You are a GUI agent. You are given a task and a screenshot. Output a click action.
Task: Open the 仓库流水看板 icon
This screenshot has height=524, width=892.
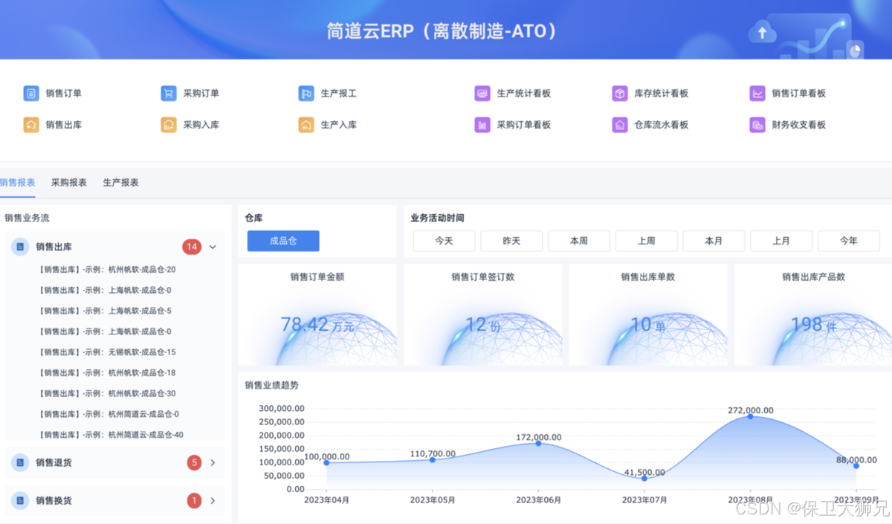(620, 125)
